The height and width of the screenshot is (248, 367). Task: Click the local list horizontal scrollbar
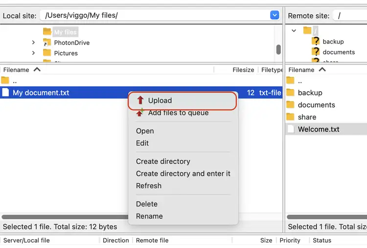pyautogui.click(x=65, y=217)
